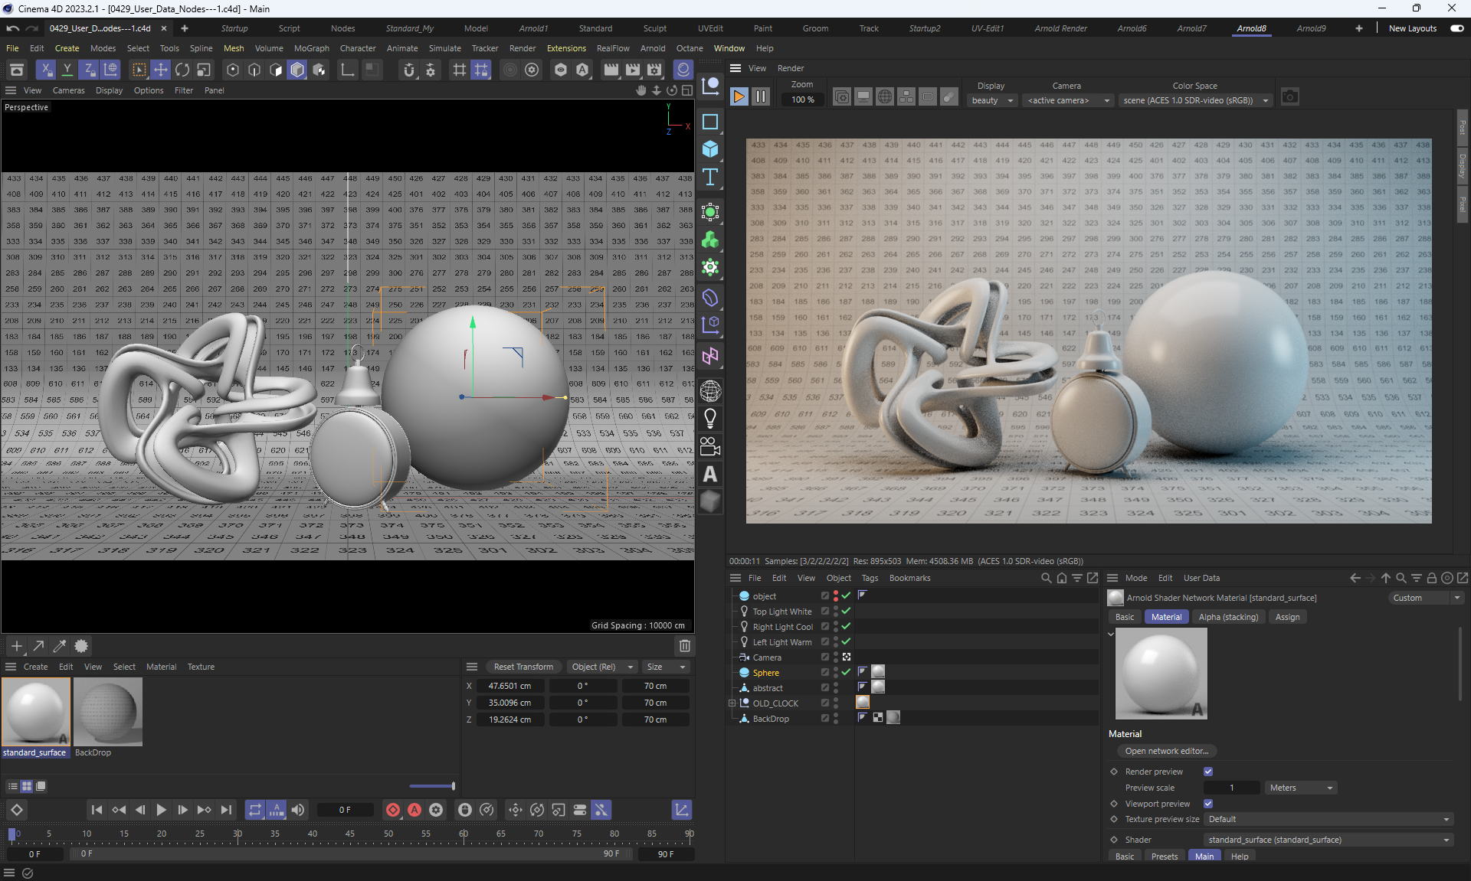
Task: Toggle the Render preview checkbox
Action: (x=1208, y=772)
